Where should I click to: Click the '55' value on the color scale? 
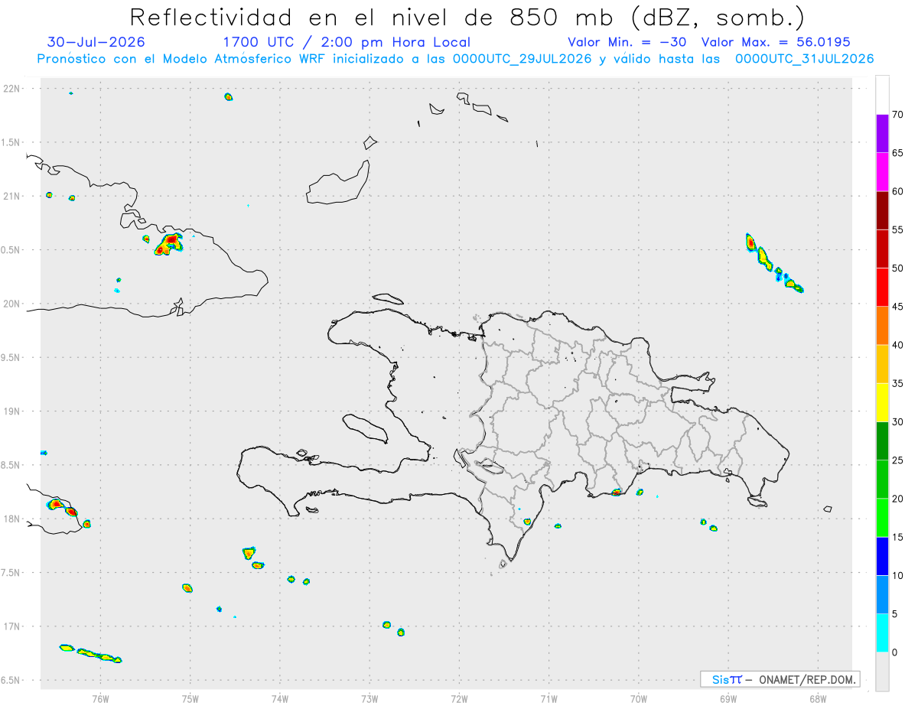click(x=897, y=229)
